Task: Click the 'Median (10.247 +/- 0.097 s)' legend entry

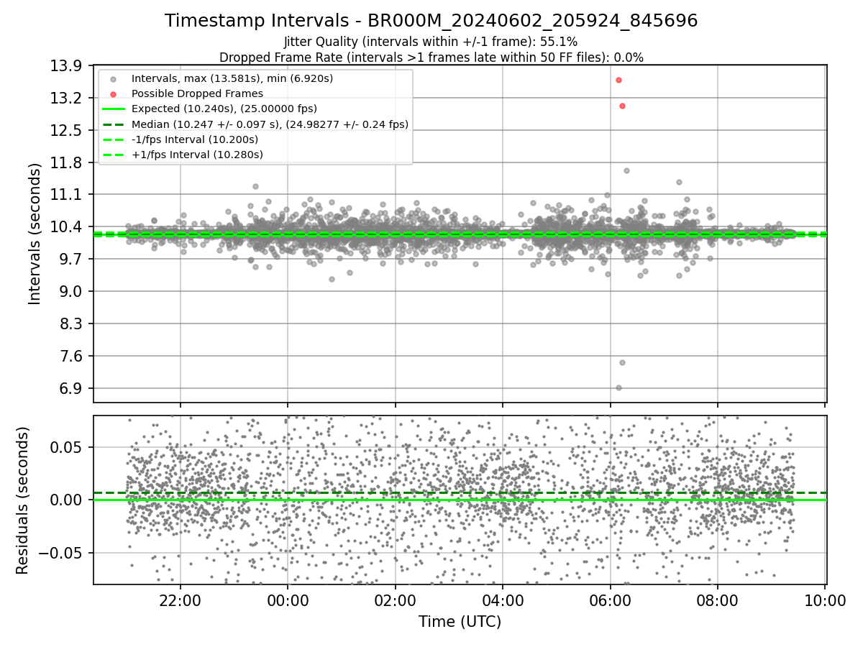Action: 270,124
